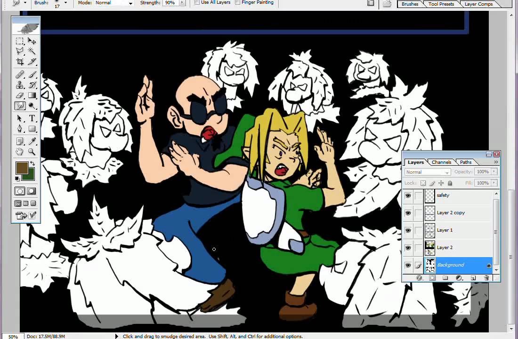Image resolution: width=518 pixels, height=339 pixels.
Task: Switch to the Channels tab
Action: (x=441, y=162)
